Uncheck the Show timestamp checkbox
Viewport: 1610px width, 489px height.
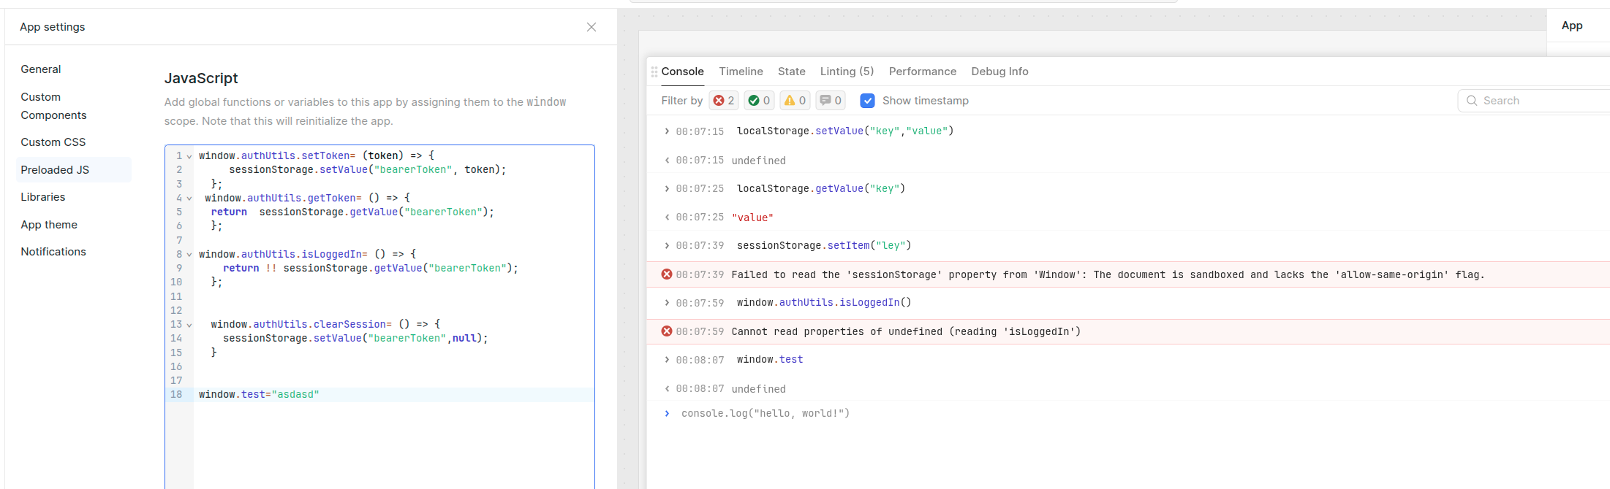point(867,101)
